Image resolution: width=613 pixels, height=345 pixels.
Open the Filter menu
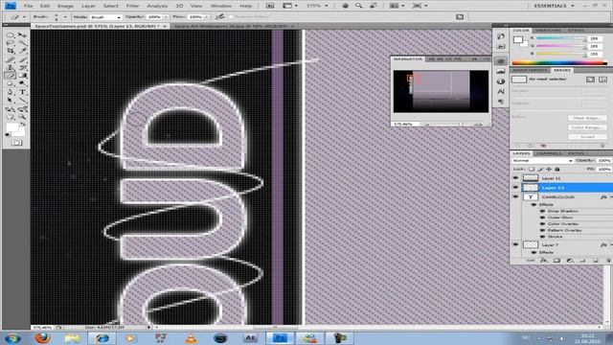132,6
